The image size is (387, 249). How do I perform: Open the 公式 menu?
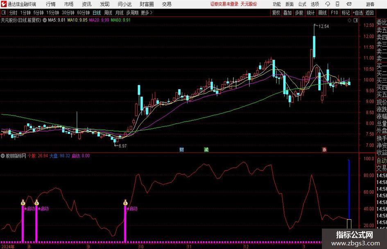click(302, 4)
